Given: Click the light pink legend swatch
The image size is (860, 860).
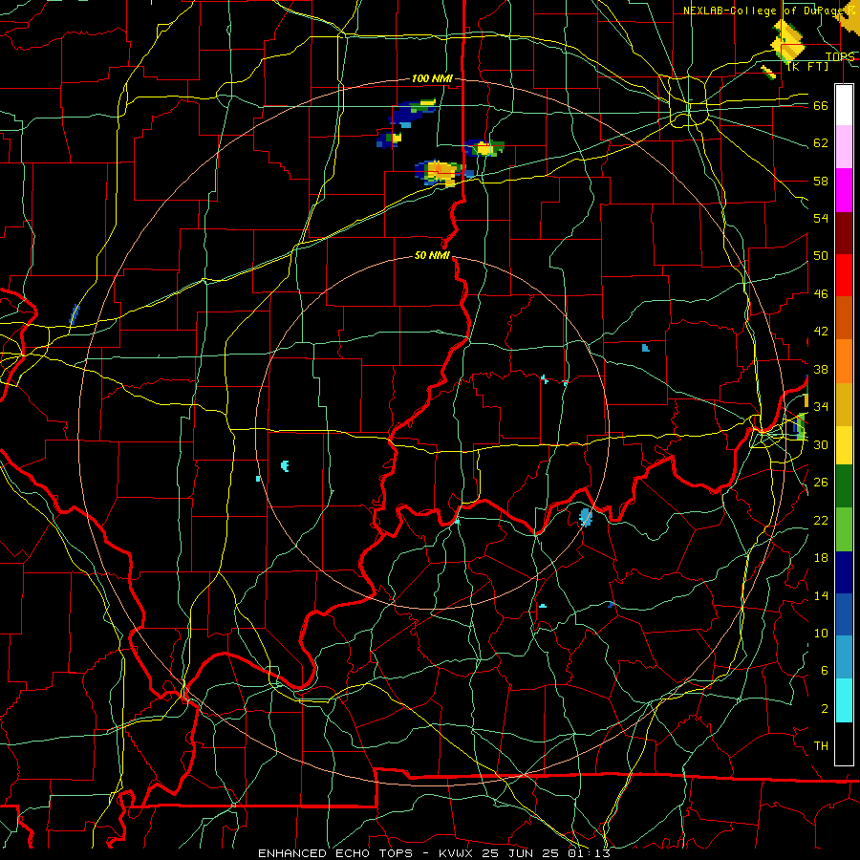Looking at the screenshot, I should pyautogui.click(x=844, y=147).
